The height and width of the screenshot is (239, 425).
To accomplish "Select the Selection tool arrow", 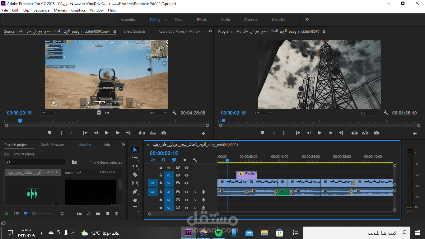I will coord(135,150).
